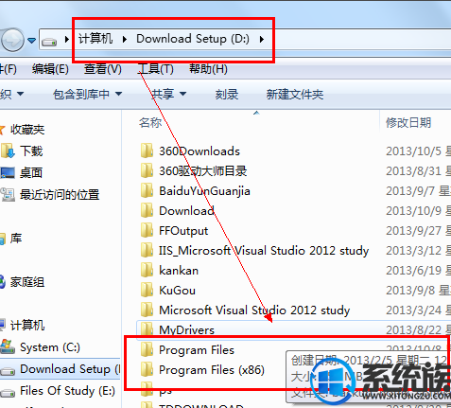Select 收藏夹 in the navigation pane
451x408 pixels.
point(27,130)
